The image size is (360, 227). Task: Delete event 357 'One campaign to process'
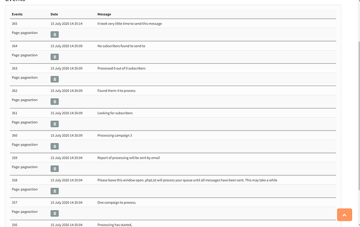tap(54, 213)
